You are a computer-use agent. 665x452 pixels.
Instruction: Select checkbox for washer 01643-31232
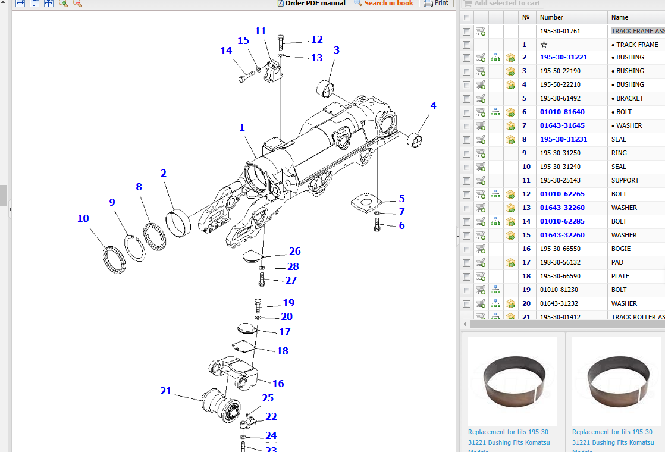pos(466,304)
